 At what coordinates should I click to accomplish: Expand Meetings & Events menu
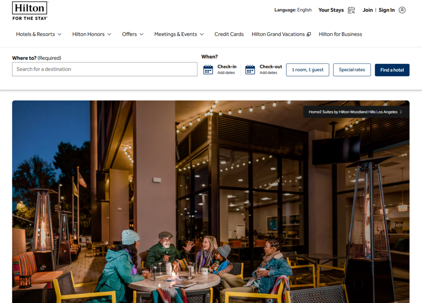179,34
